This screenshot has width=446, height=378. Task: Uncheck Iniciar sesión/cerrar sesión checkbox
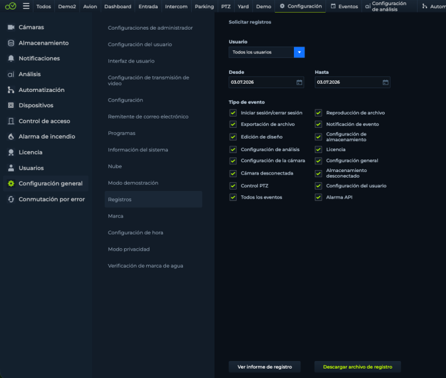pyautogui.click(x=233, y=113)
